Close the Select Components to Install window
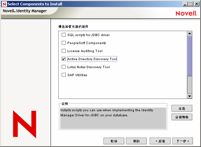 click(197, 4)
